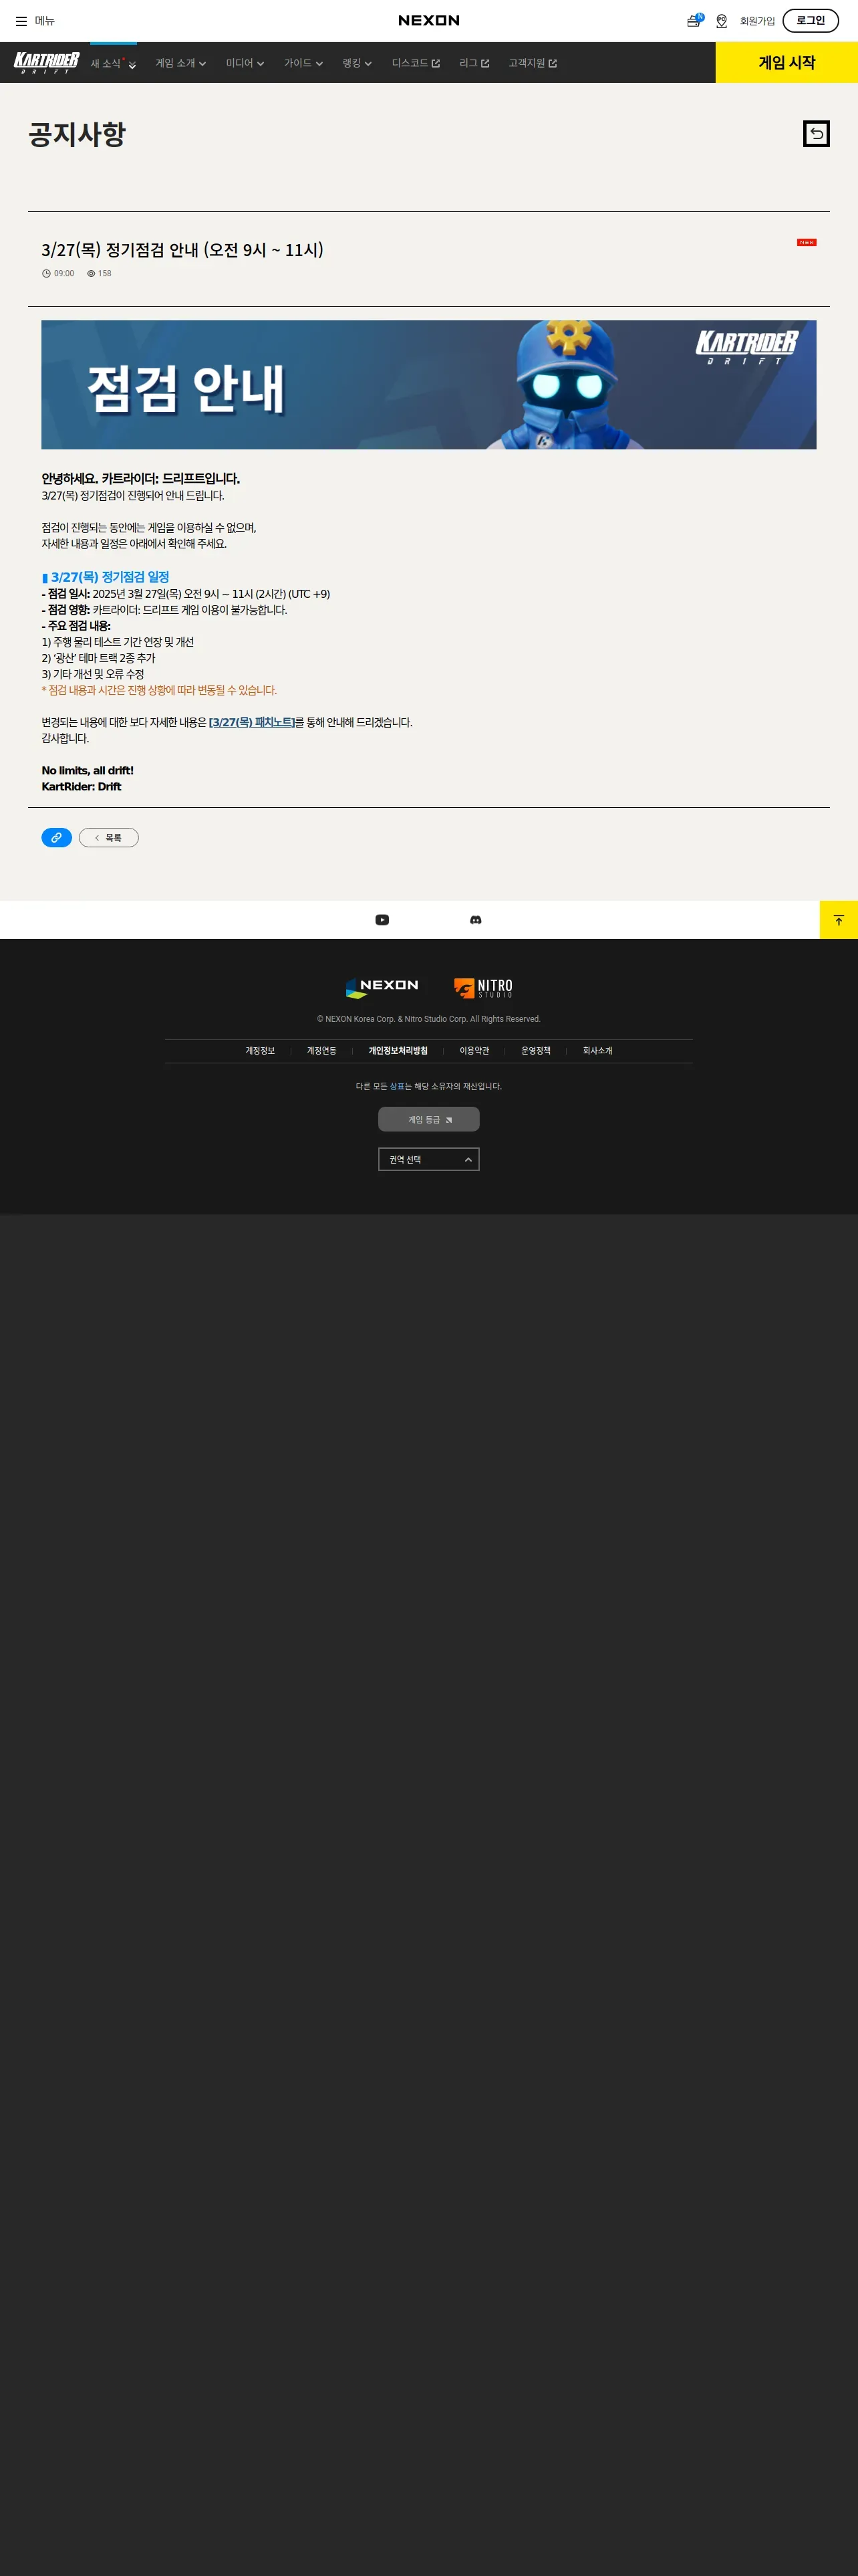858x2576 pixels.
Task: Click the 점검 안내 banner image
Action: 428,385
